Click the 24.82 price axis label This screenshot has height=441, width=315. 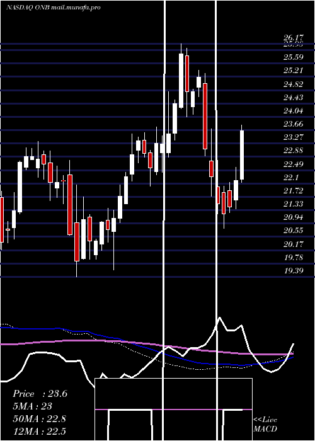click(294, 84)
